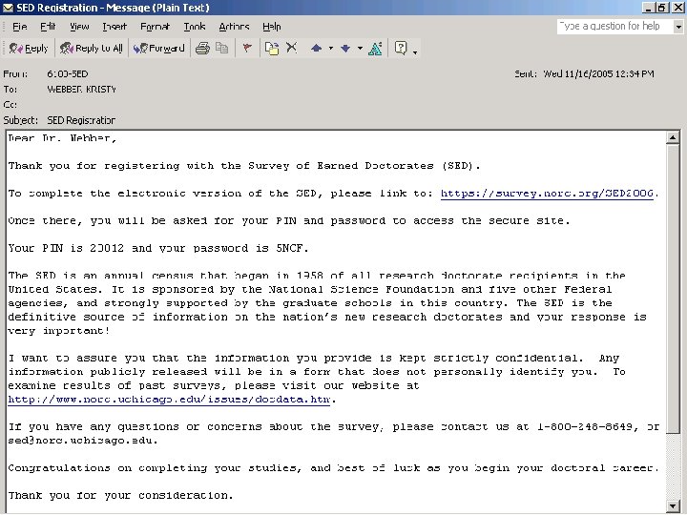Open the View menu
The height and width of the screenshot is (515, 687).
pos(79,27)
